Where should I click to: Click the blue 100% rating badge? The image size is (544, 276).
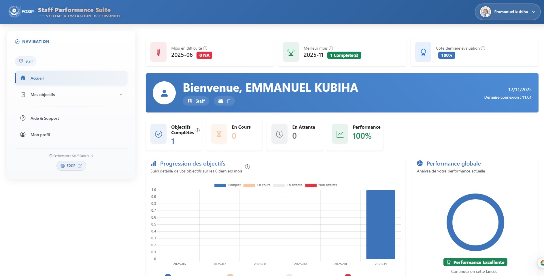pos(447,55)
